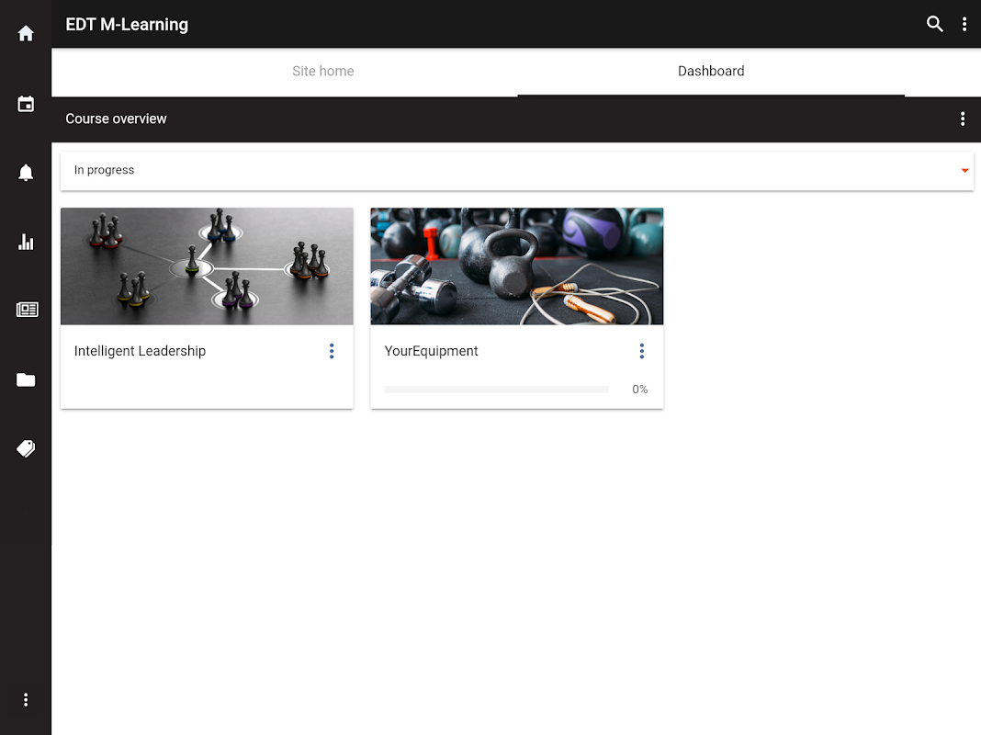Click the Course overview heading
This screenshot has width=981, height=735.
[x=117, y=119]
